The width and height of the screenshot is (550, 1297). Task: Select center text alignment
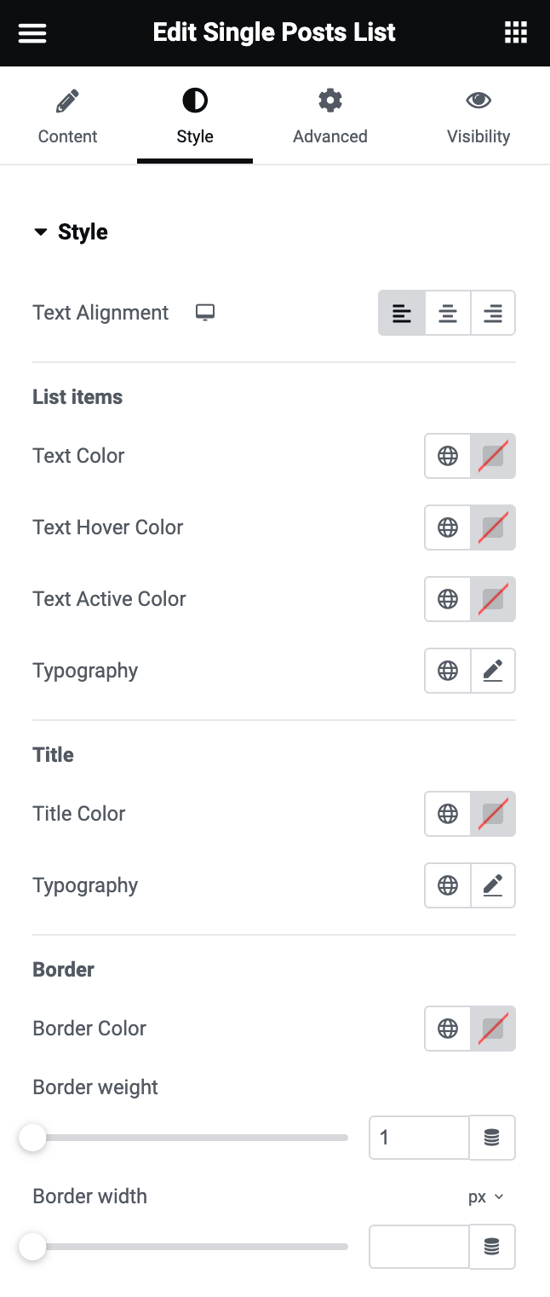point(447,313)
